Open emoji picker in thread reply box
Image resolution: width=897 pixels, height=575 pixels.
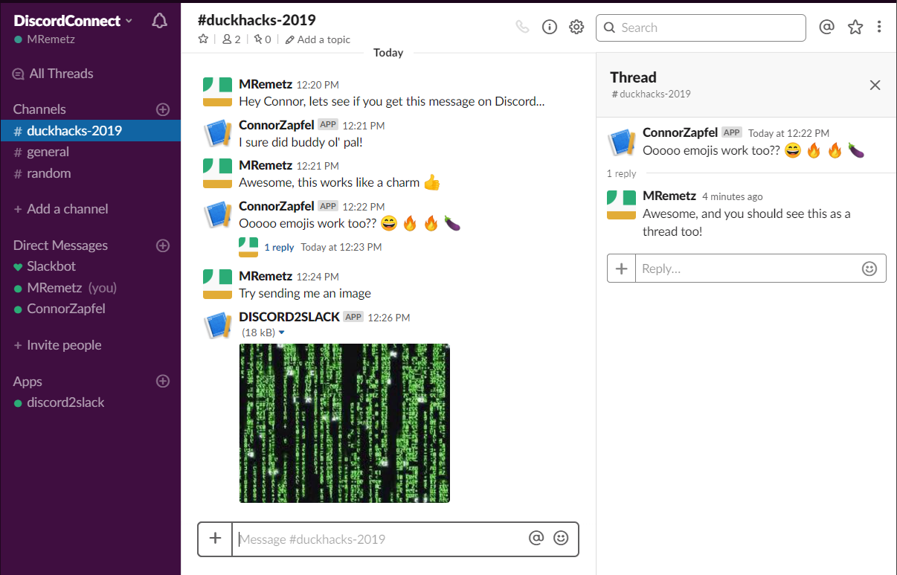tap(869, 269)
